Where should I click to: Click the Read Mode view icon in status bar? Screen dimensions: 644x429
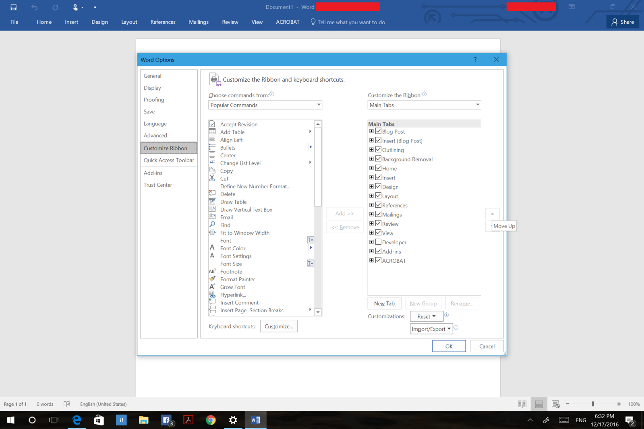click(522, 404)
